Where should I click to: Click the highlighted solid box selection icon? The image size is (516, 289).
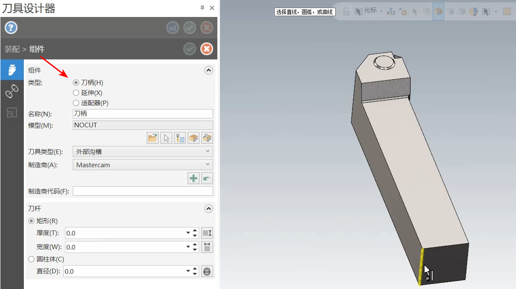point(438,11)
